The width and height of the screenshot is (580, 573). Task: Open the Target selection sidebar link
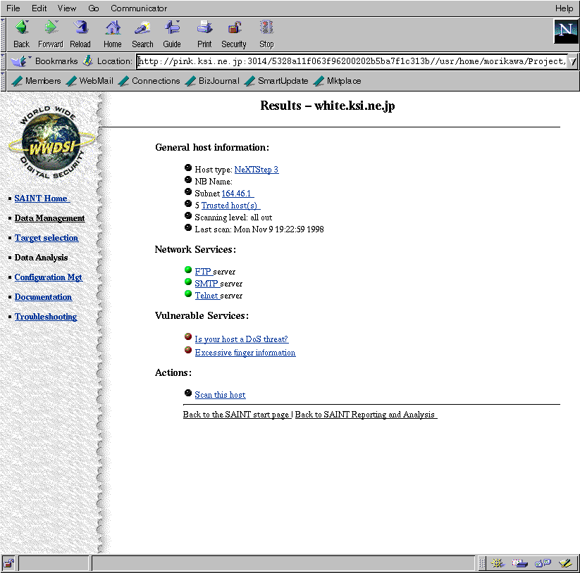(47, 238)
